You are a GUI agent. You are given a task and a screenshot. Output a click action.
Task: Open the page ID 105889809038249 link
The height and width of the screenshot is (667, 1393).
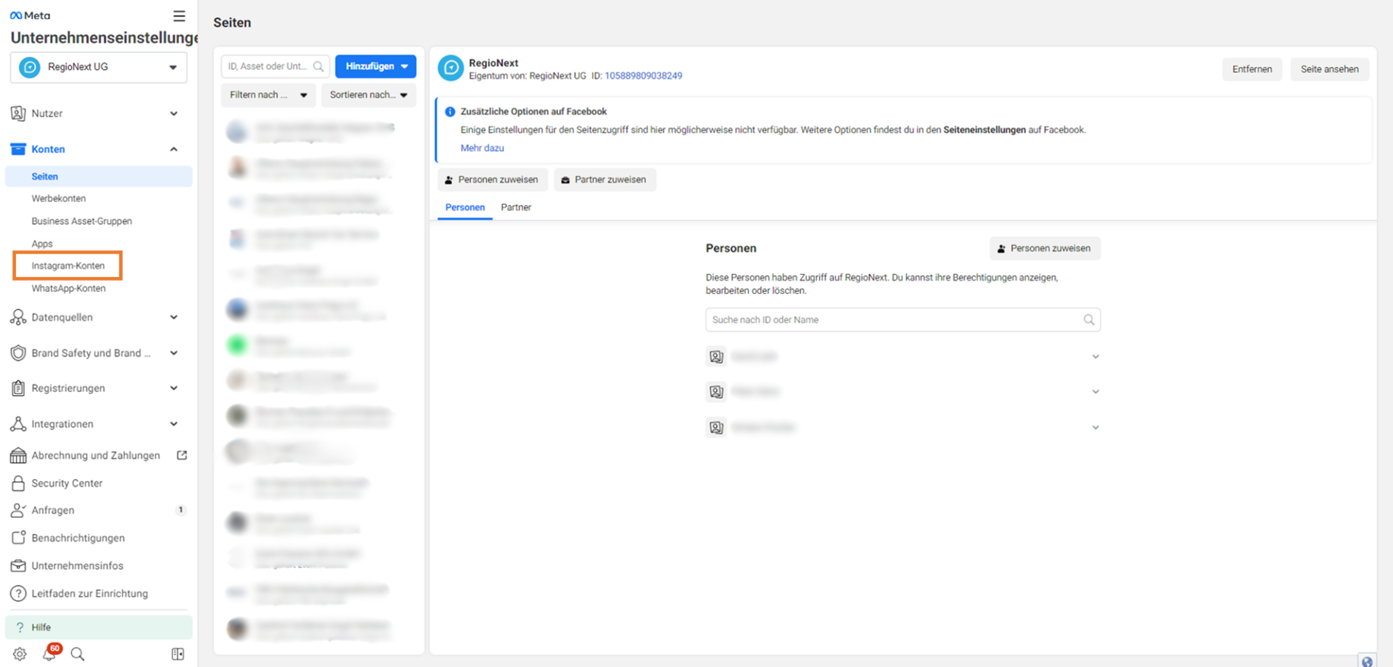644,76
